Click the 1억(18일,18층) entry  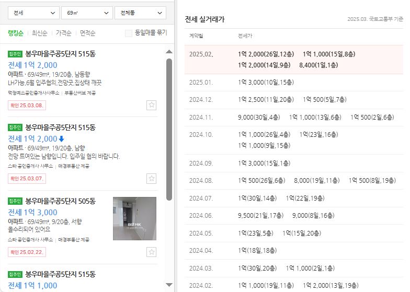point(257,251)
